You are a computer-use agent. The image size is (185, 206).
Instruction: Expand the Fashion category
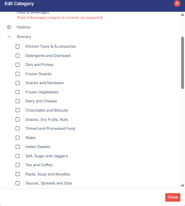pos(9,27)
